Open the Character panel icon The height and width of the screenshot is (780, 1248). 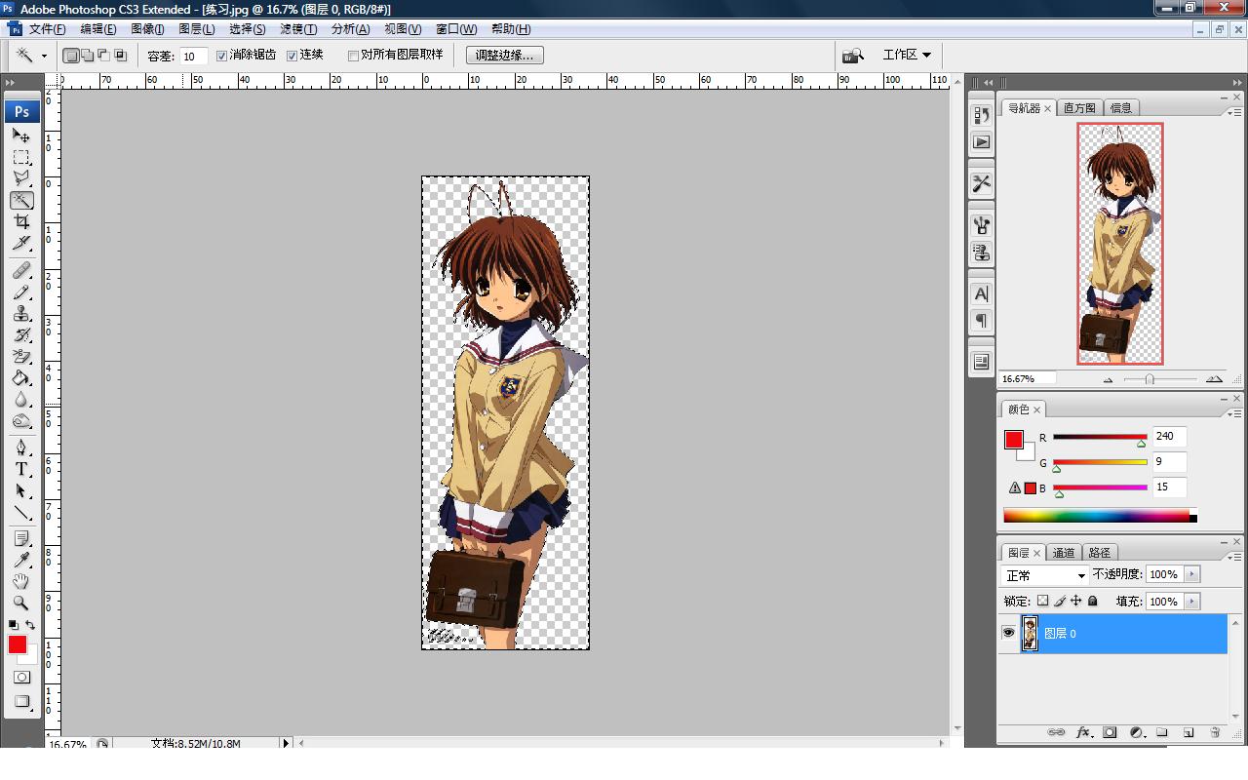coord(981,293)
